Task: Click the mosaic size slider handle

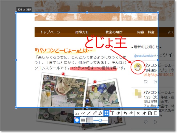Action: tap(100, 120)
